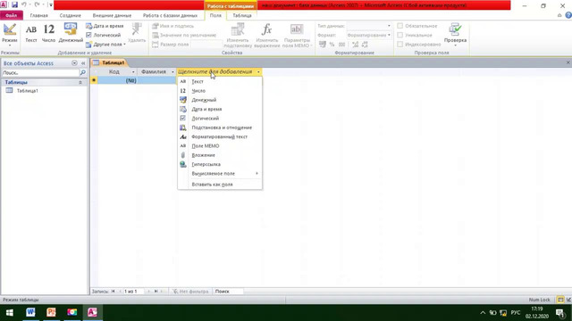
Task: Open Щелкните для добавления dropdown arrow
Action: (x=258, y=71)
